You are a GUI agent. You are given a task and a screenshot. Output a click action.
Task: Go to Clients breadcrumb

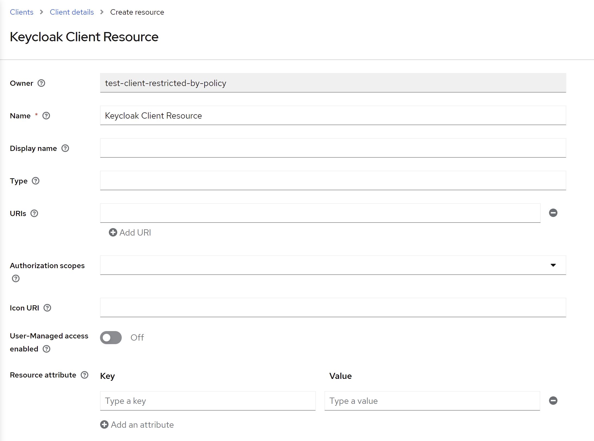pos(21,12)
